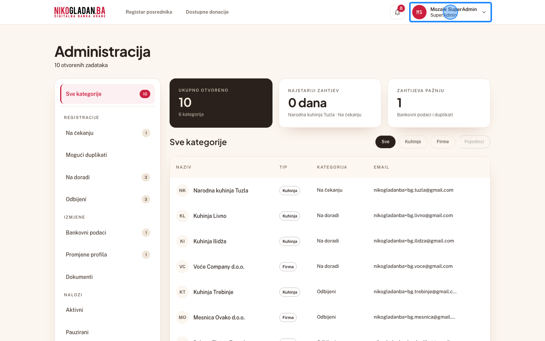Click the 10 badge on Sve kategorije

pyautogui.click(x=145, y=94)
